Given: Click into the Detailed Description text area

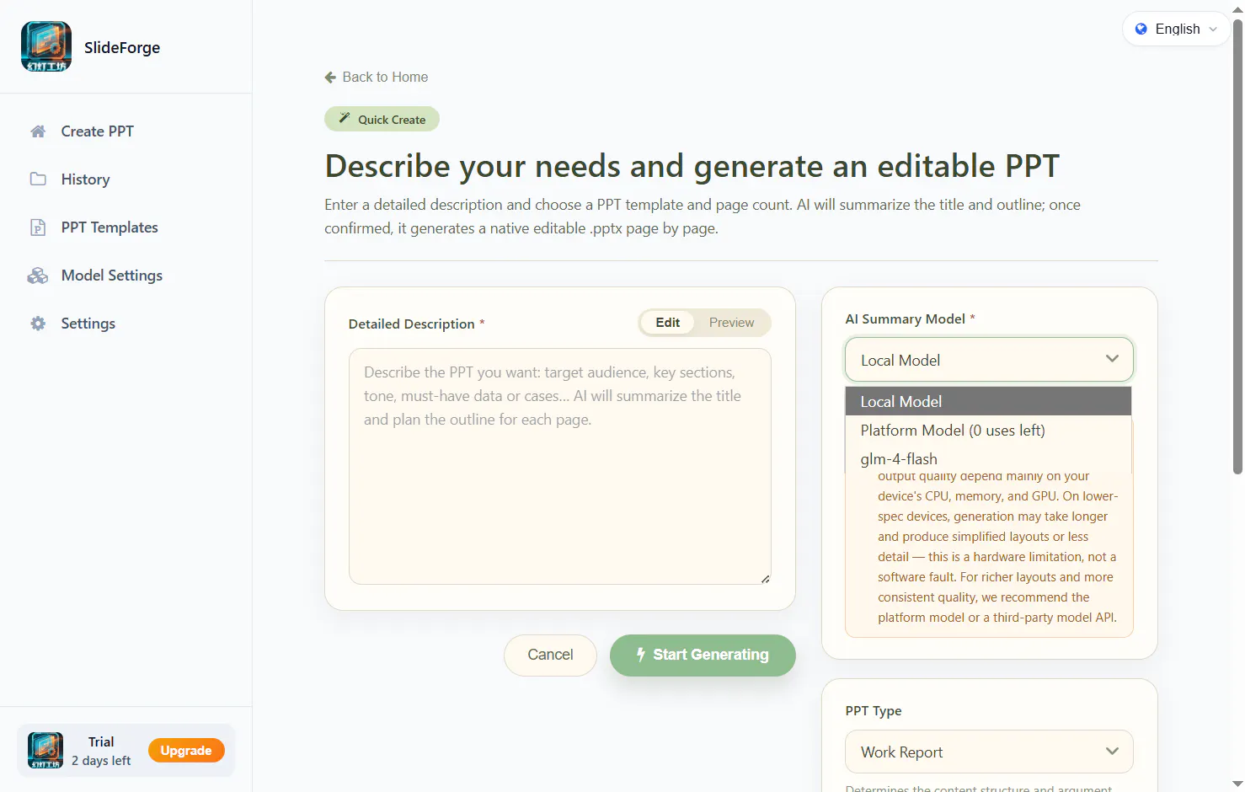Looking at the screenshot, I should (x=560, y=467).
